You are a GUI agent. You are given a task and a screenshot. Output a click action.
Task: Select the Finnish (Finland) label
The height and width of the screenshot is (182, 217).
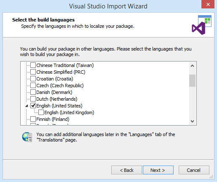coord(53,119)
